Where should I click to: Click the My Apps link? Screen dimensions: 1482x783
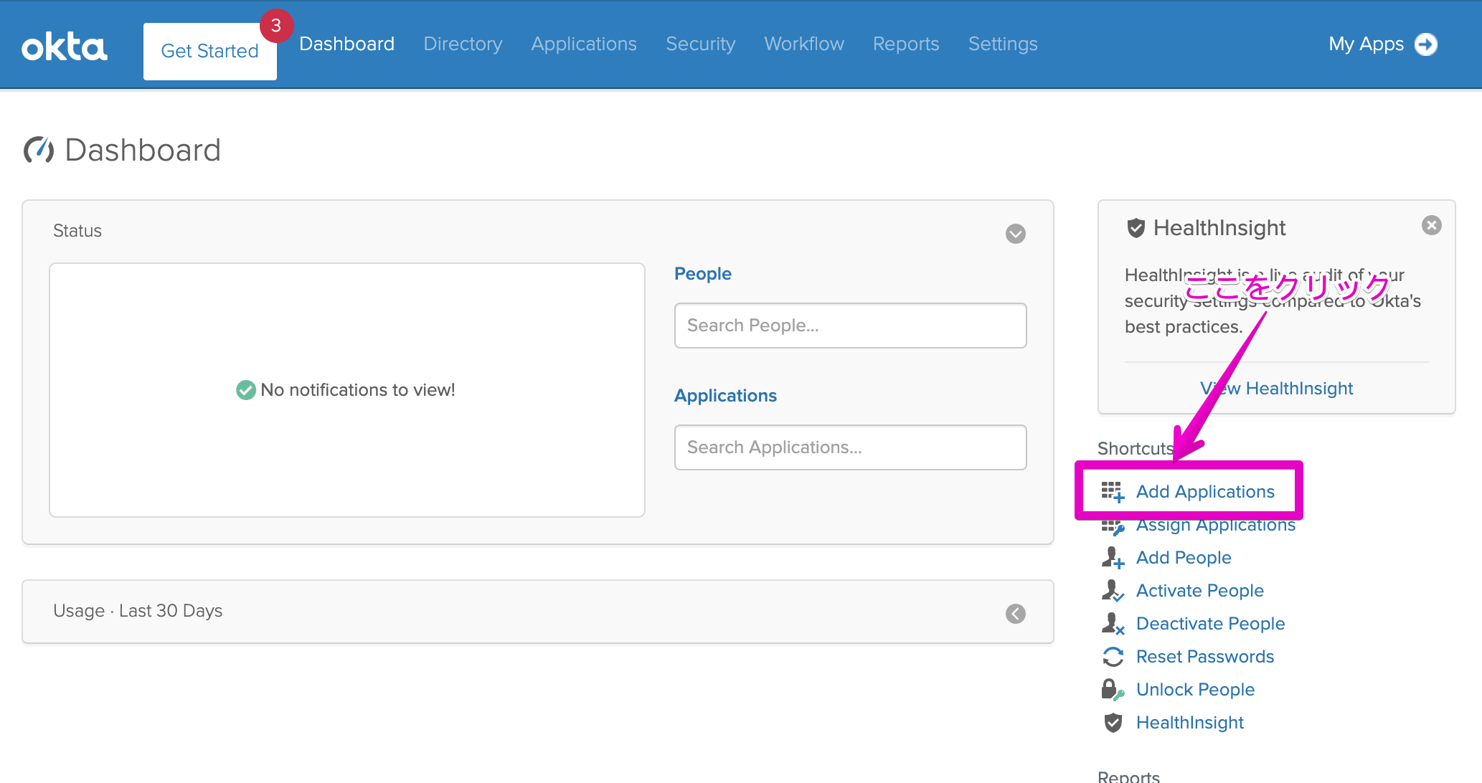[x=1366, y=44]
